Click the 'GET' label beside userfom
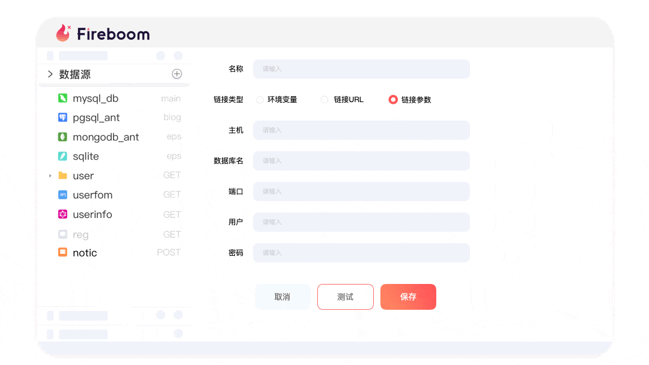 172,195
